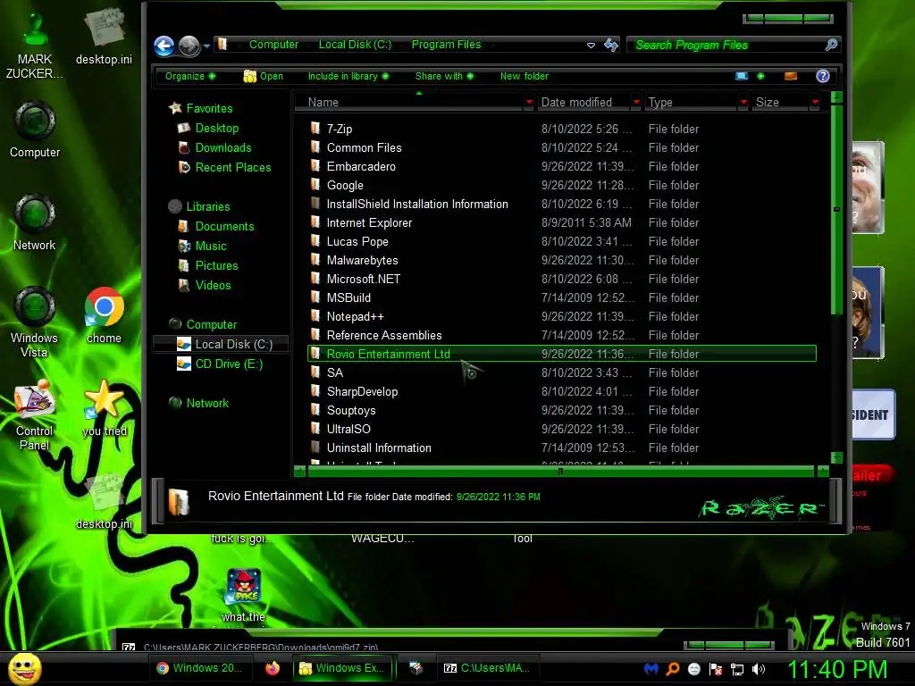Open the view options dropdown arrow
This screenshot has height=686, width=915.
pyautogui.click(x=760, y=77)
